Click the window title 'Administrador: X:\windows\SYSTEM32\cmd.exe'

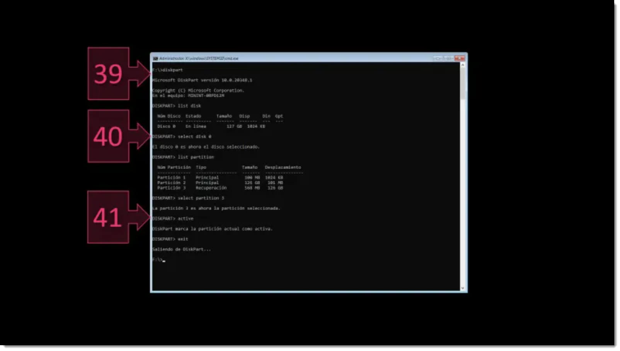pos(199,58)
